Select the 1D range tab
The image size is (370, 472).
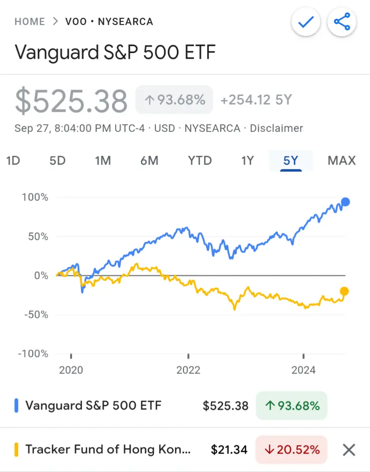pos(13,161)
